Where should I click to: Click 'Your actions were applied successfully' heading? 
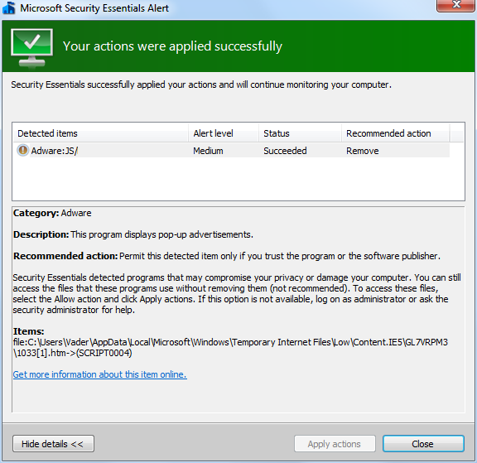[172, 46]
